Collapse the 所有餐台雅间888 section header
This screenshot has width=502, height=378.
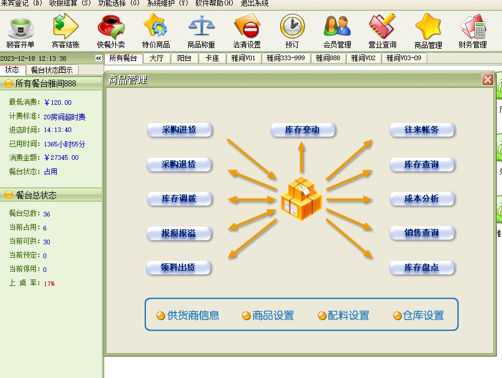pos(9,83)
